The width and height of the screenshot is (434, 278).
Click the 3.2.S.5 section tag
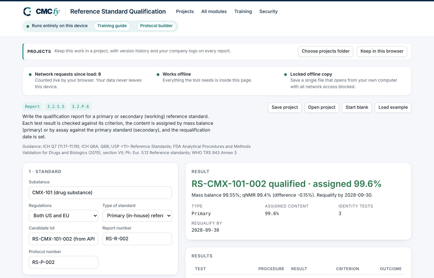click(56, 107)
